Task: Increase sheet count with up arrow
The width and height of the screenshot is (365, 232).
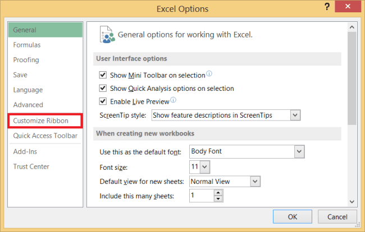Action: pos(218,192)
